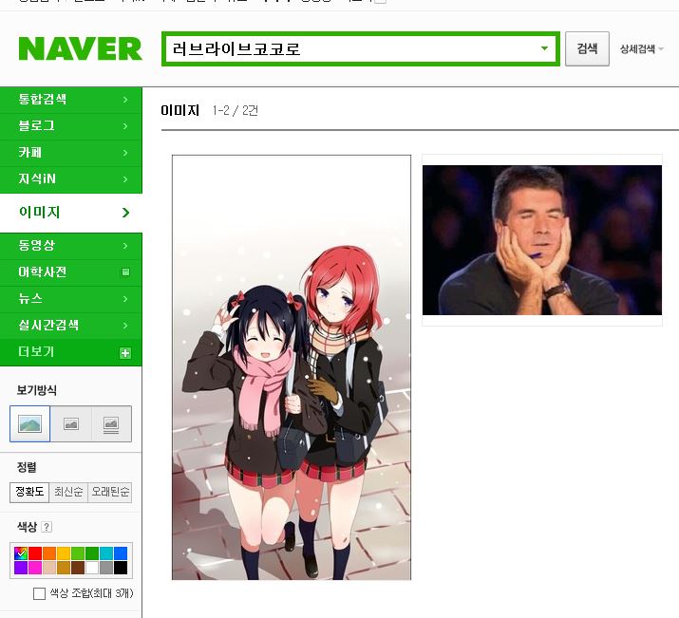Sort results by 정확도
Image resolution: width=679 pixels, height=618 pixels.
[x=29, y=492]
